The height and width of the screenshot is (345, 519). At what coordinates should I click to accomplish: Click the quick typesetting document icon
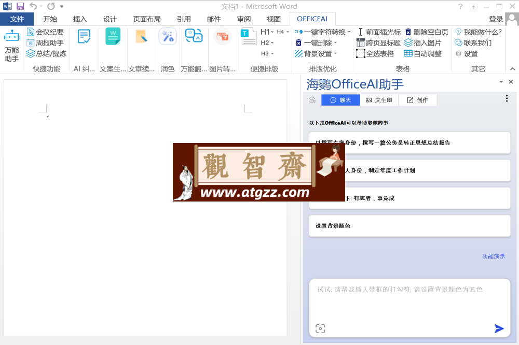tap(249, 37)
